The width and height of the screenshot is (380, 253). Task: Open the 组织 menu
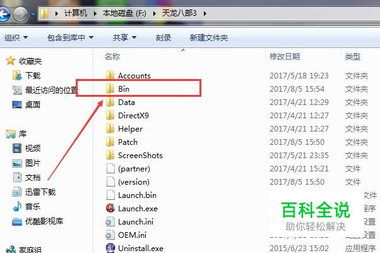[x=16, y=37]
